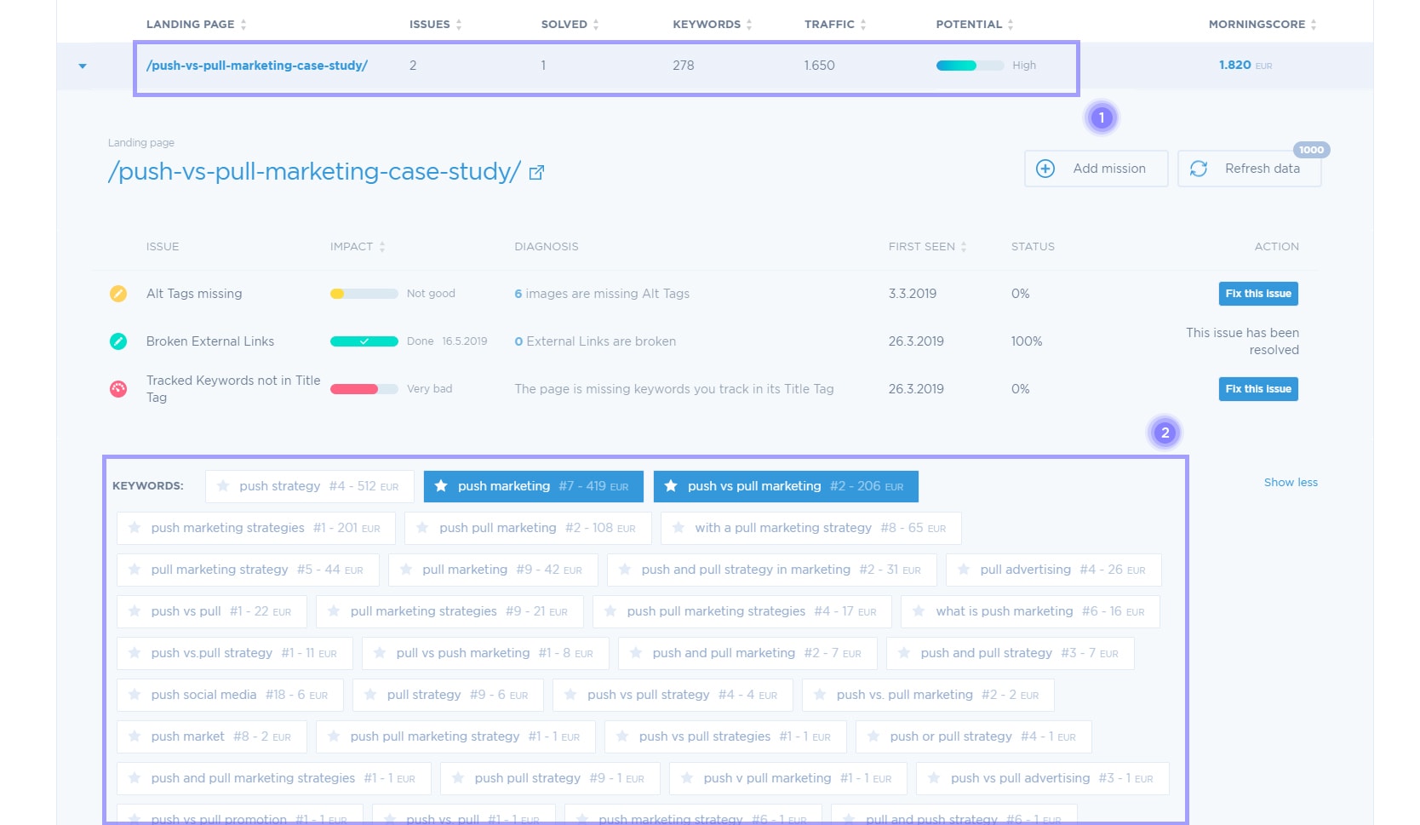Screen dimensions: 1420x825
Task: Sort the table by the TRAFFIC column
Action: [864, 24]
